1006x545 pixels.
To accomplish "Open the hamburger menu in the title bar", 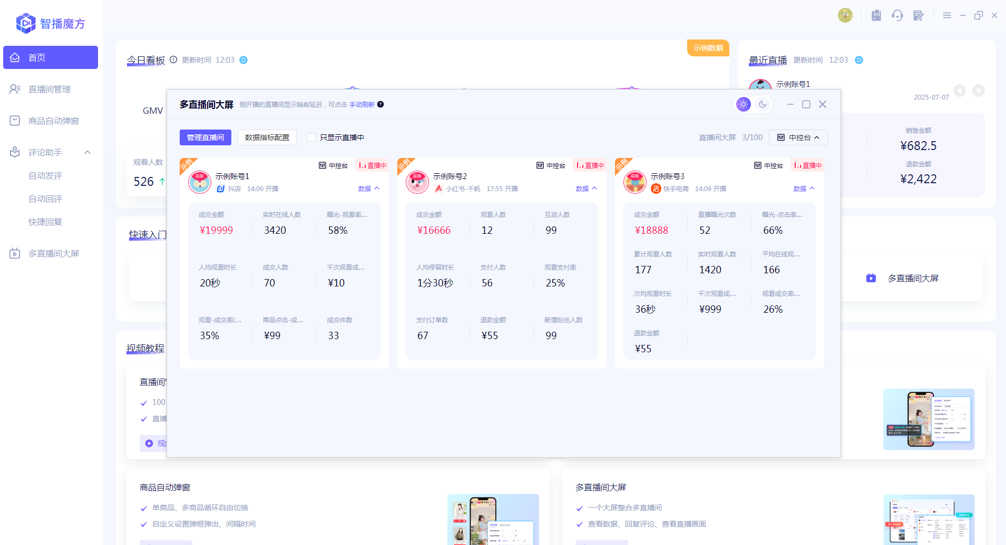I will 947,15.
